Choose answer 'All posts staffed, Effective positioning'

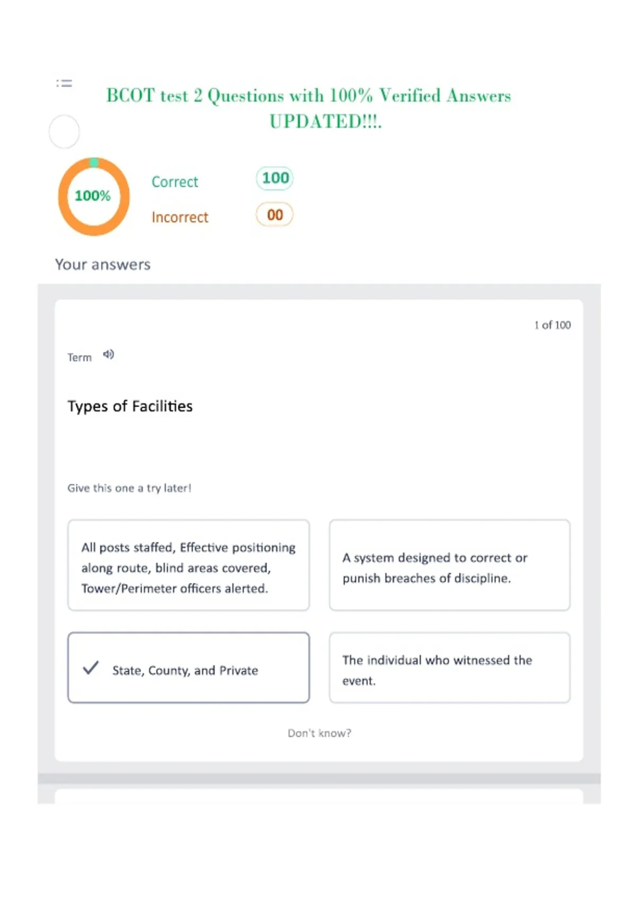click(x=188, y=565)
